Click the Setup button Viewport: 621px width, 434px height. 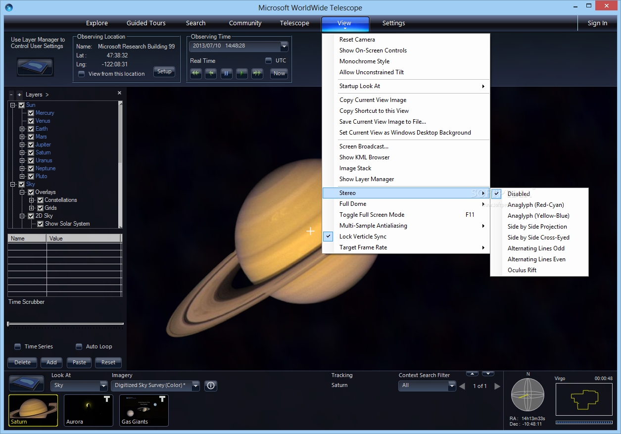[164, 72]
